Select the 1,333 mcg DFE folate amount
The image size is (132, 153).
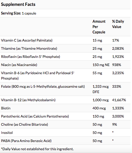click(x=101, y=89)
